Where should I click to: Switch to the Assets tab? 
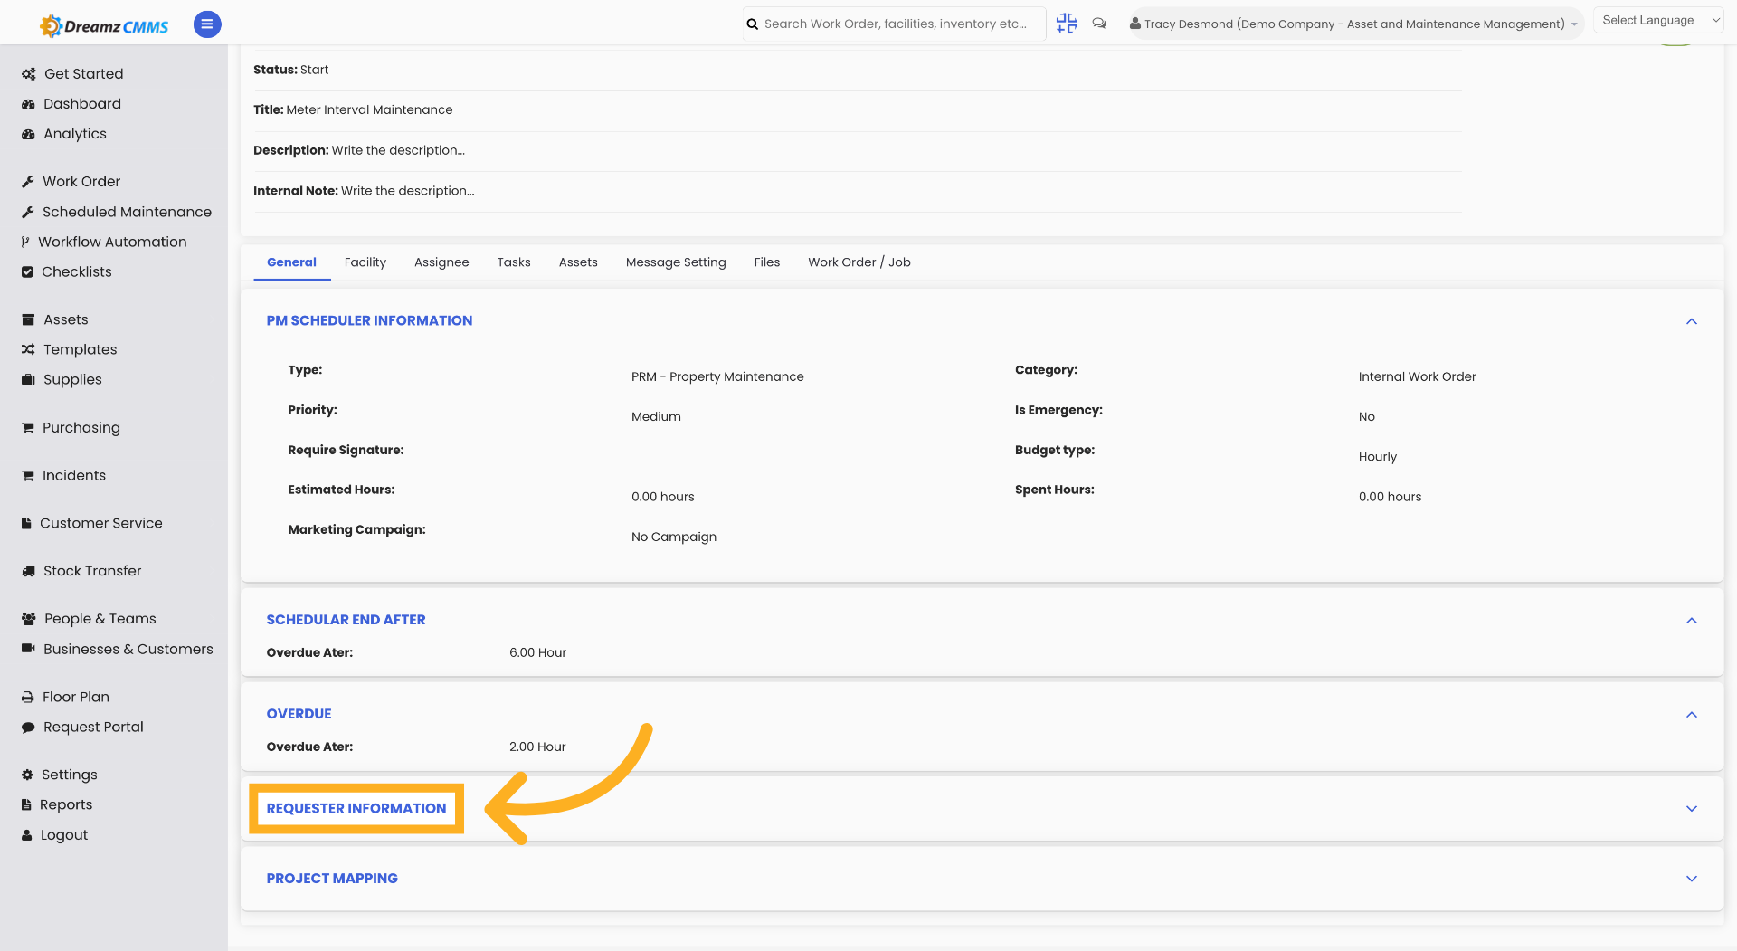click(578, 262)
